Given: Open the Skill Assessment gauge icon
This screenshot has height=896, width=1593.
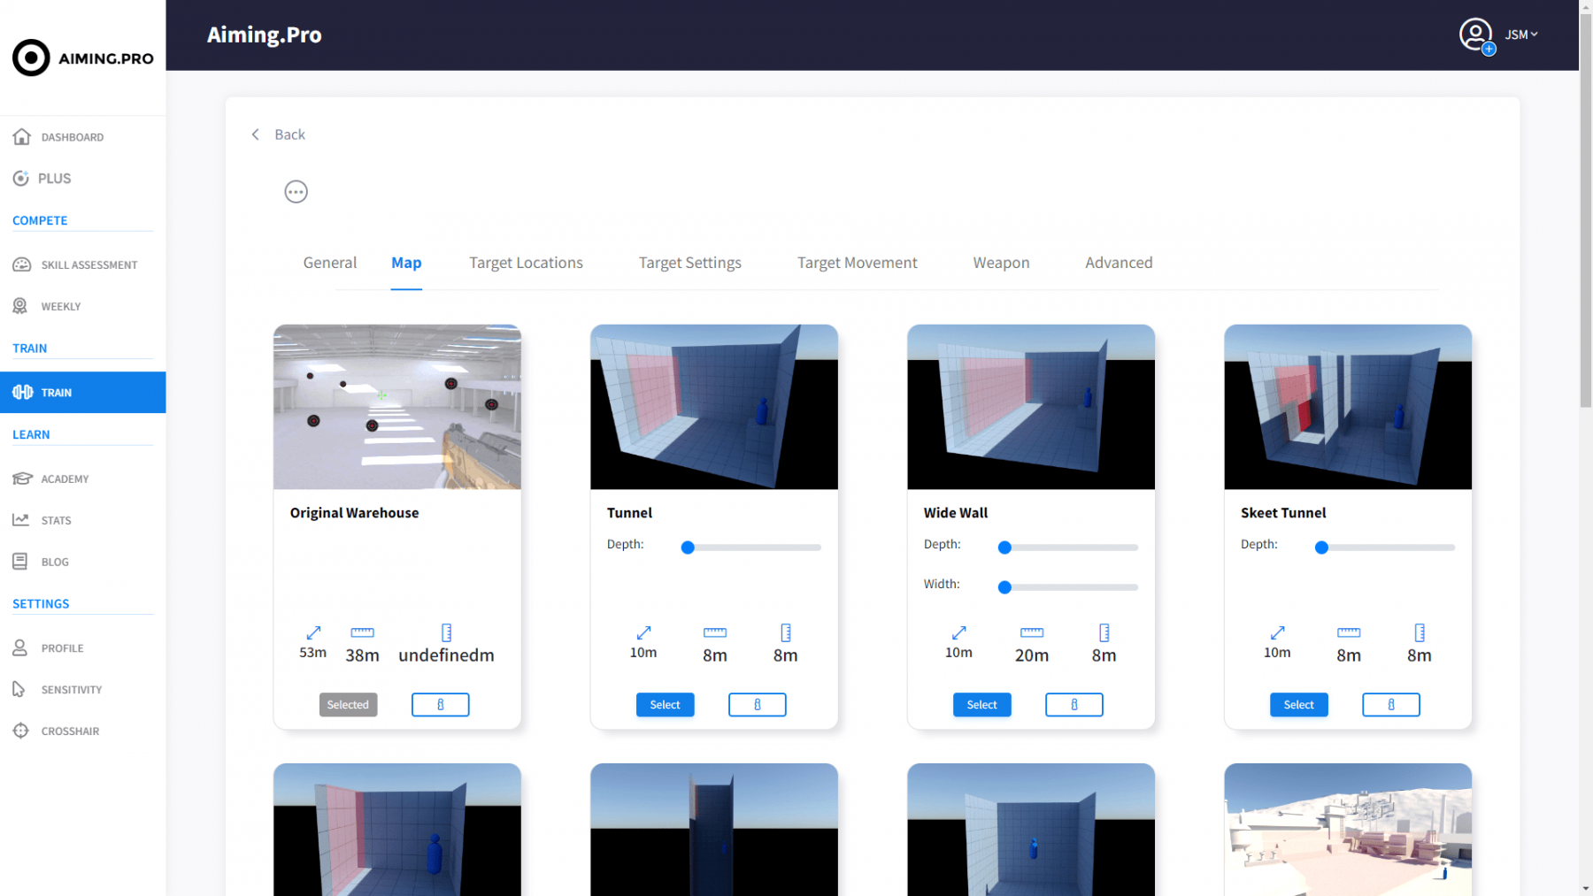Looking at the screenshot, I should point(22,264).
